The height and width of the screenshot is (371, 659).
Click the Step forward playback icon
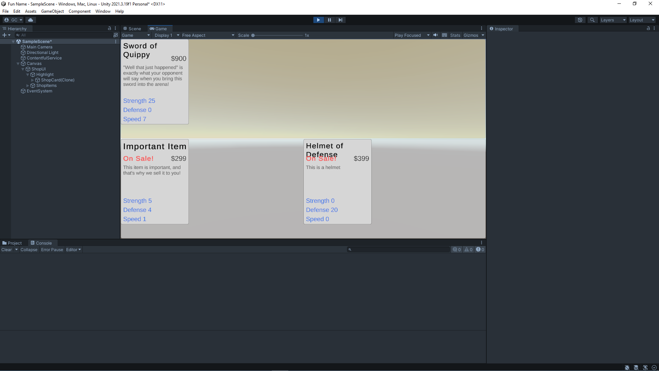pyautogui.click(x=340, y=20)
